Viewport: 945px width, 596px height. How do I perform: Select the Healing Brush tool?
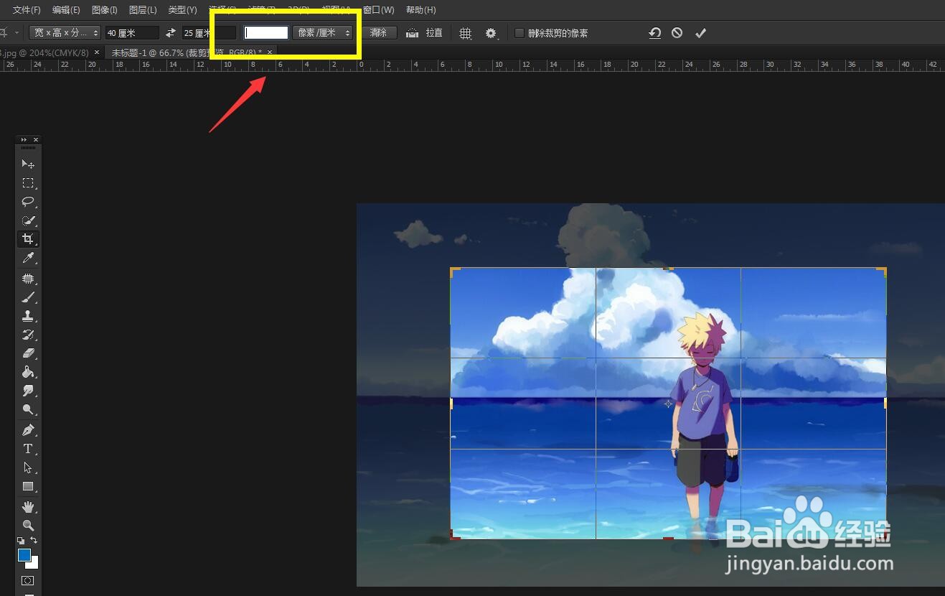(x=28, y=279)
